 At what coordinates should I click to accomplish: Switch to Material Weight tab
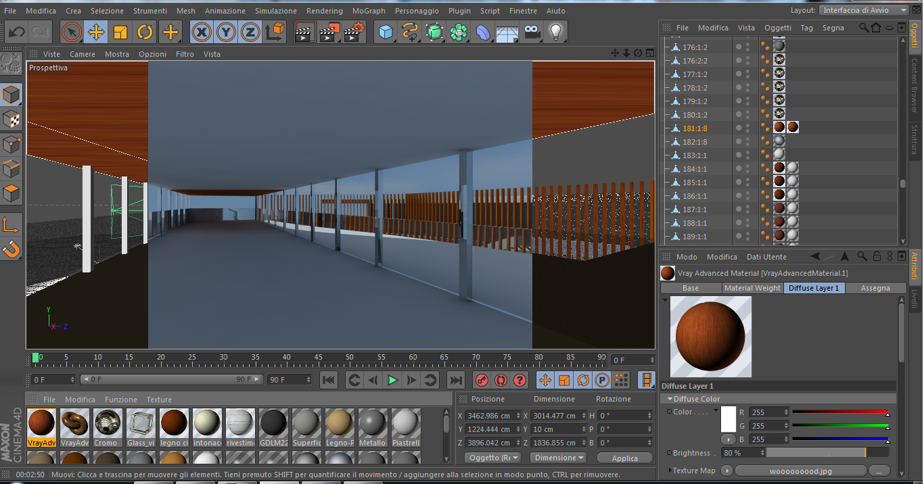752,288
